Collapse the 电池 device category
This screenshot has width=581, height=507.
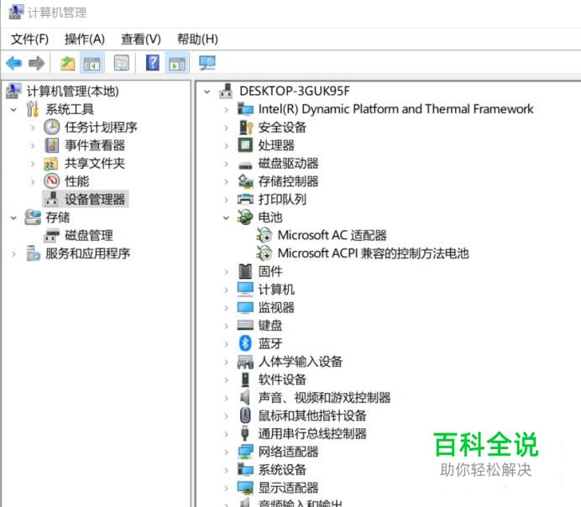[226, 217]
